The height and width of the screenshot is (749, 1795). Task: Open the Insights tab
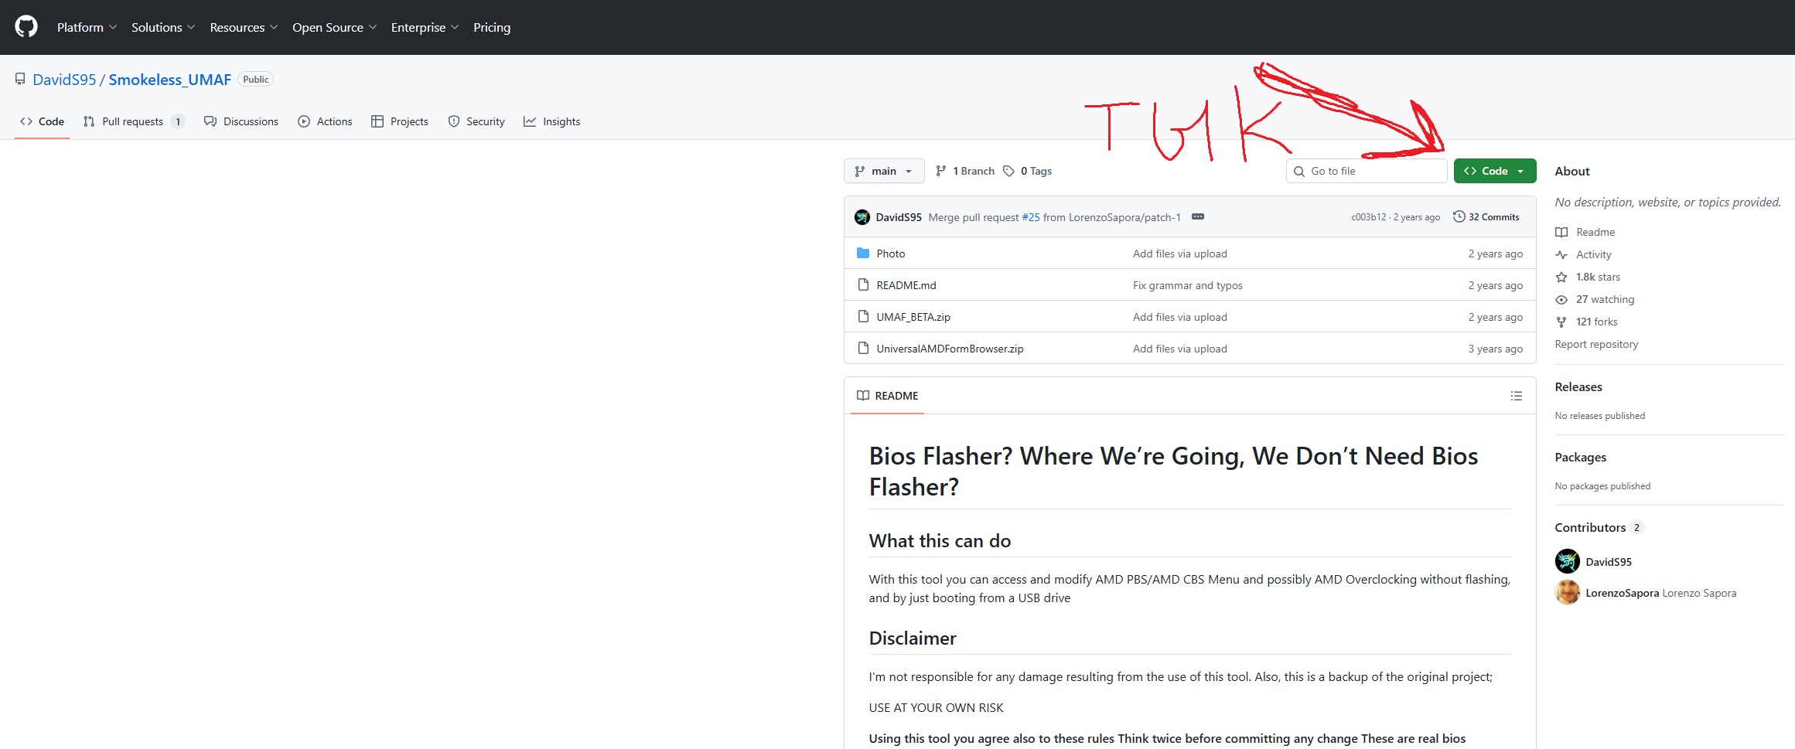tap(552, 121)
